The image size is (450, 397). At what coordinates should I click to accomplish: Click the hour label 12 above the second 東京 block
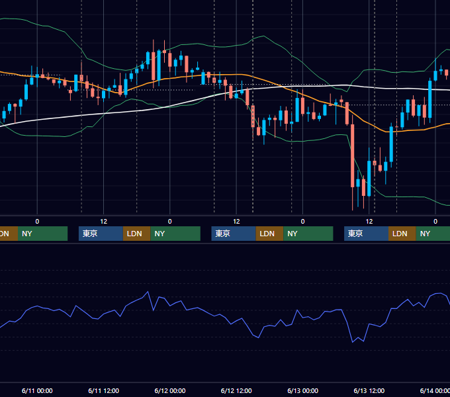click(236, 222)
